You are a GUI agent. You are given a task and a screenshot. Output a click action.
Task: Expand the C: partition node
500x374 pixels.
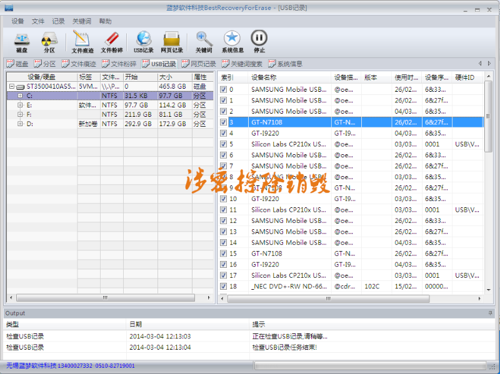(20, 96)
